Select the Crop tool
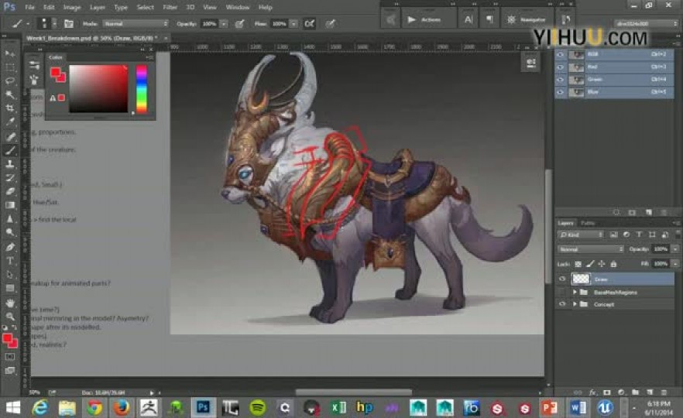 (9, 108)
